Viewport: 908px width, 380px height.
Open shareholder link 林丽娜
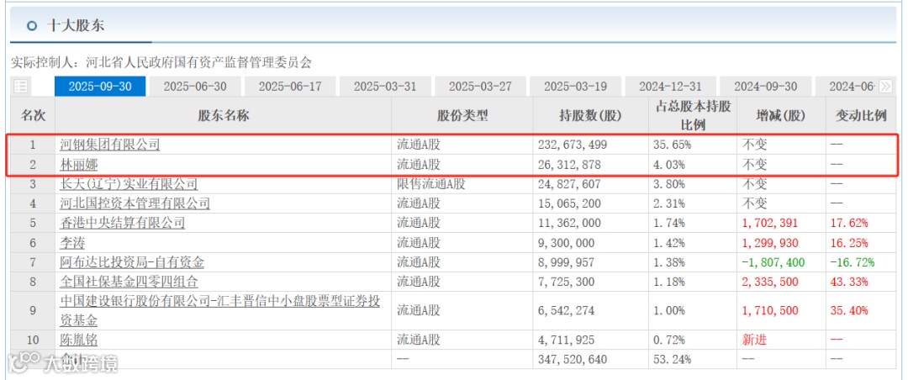point(79,165)
